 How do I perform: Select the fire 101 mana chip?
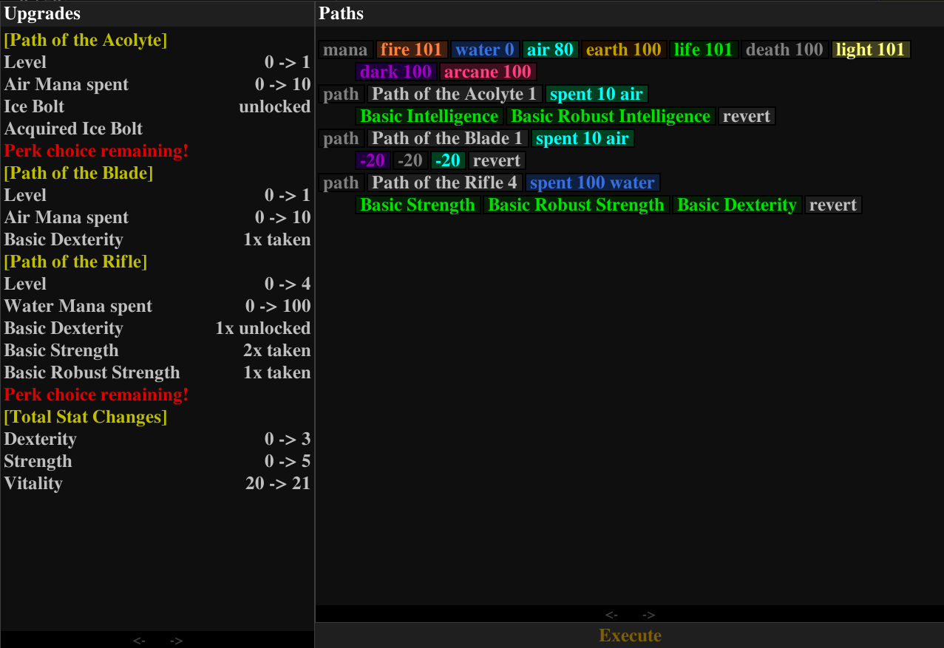point(412,50)
